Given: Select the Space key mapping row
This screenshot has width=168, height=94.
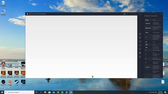Looking at the screenshot, I should click(x=153, y=32).
